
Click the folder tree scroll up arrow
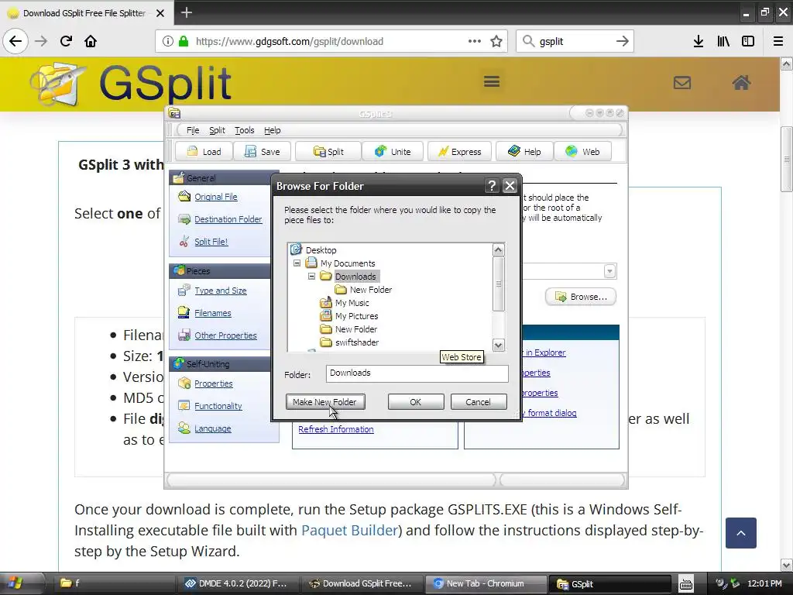point(498,250)
